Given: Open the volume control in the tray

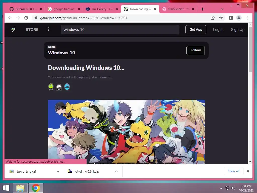Looking at the screenshot, I should tap(233, 188).
